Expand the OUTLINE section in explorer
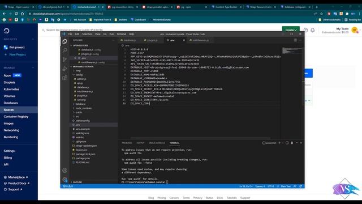Viewport: 362px width, 204px height. pyautogui.click(x=77, y=182)
